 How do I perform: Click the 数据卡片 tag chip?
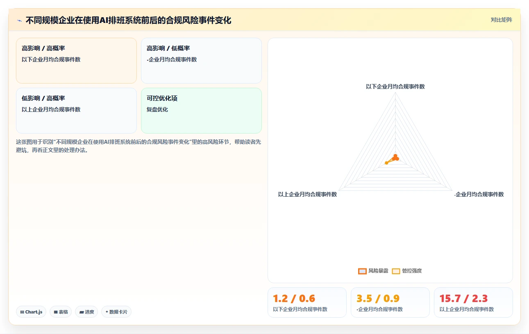pos(116,312)
